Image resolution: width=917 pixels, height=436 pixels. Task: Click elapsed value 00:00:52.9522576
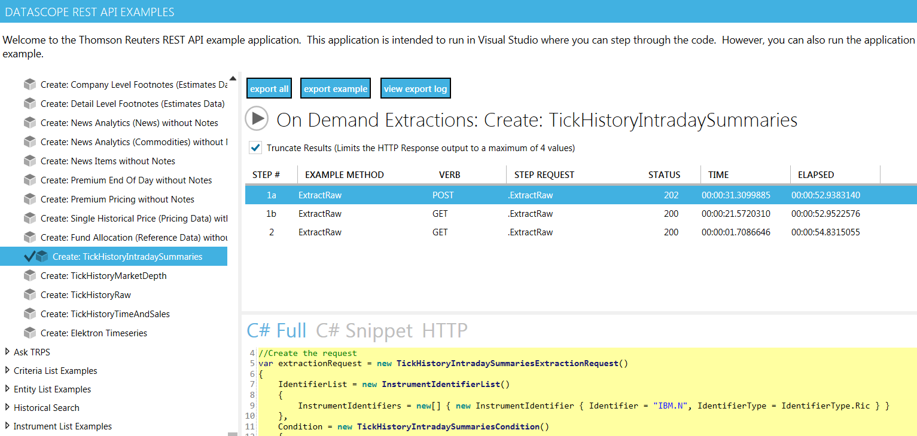tap(825, 214)
